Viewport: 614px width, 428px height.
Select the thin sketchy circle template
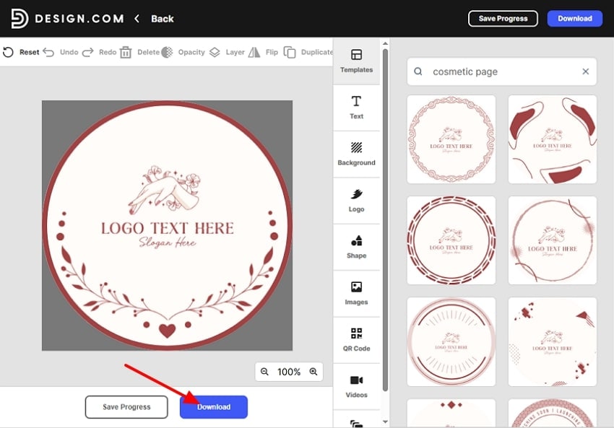tap(553, 240)
